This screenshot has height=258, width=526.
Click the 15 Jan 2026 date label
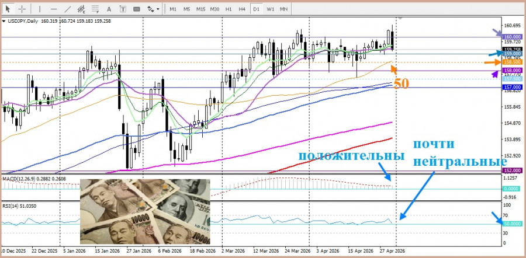tap(108, 250)
